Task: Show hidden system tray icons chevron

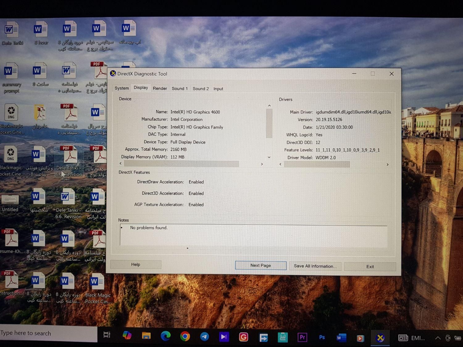Action: click(438, 338)
